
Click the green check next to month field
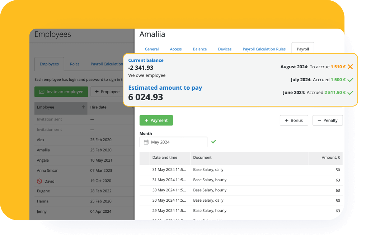tap(213, 142)
